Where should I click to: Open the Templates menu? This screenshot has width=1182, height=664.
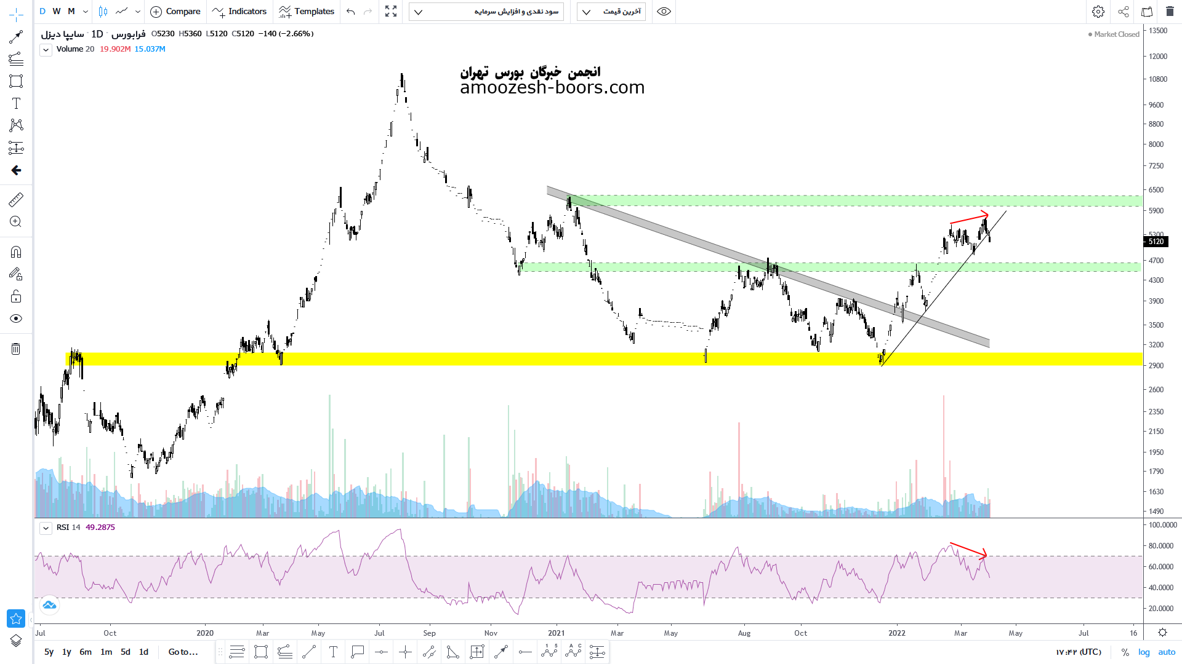coord(307,12)
